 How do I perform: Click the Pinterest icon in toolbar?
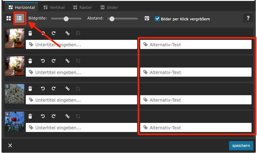click(x=147, y=19)
